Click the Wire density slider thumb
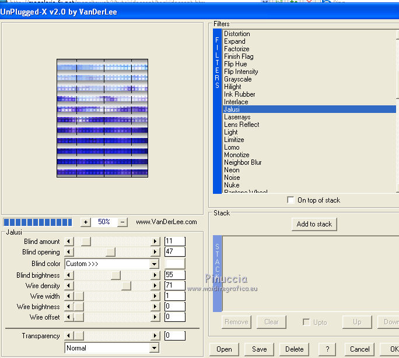Screen dimensions: 399x358 tap(126, 286)
